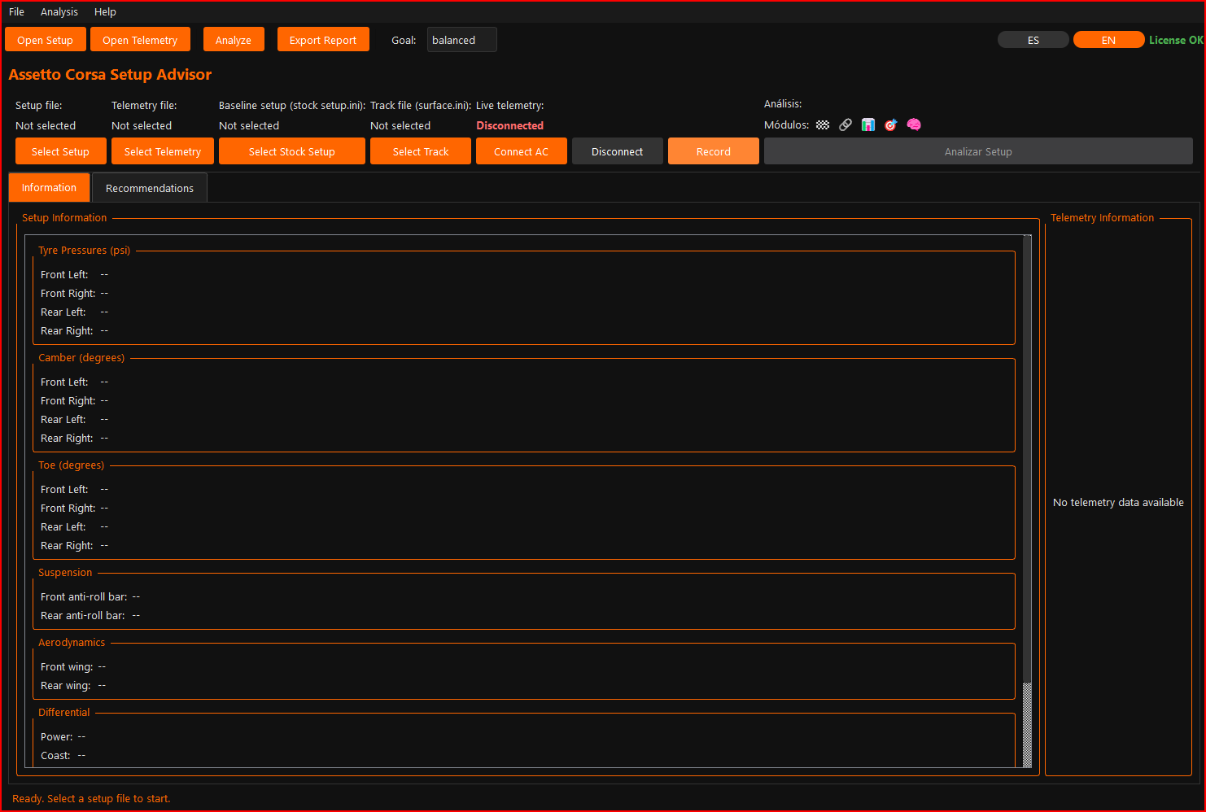
Task: Click the Tyre Pressures (psi) group title
Action: click(84, 251)
